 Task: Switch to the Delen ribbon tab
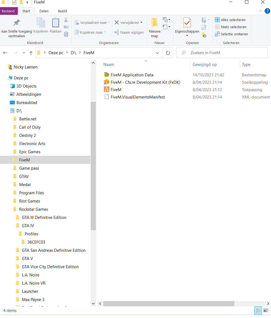pyautogui.click(x=44, y=11)
